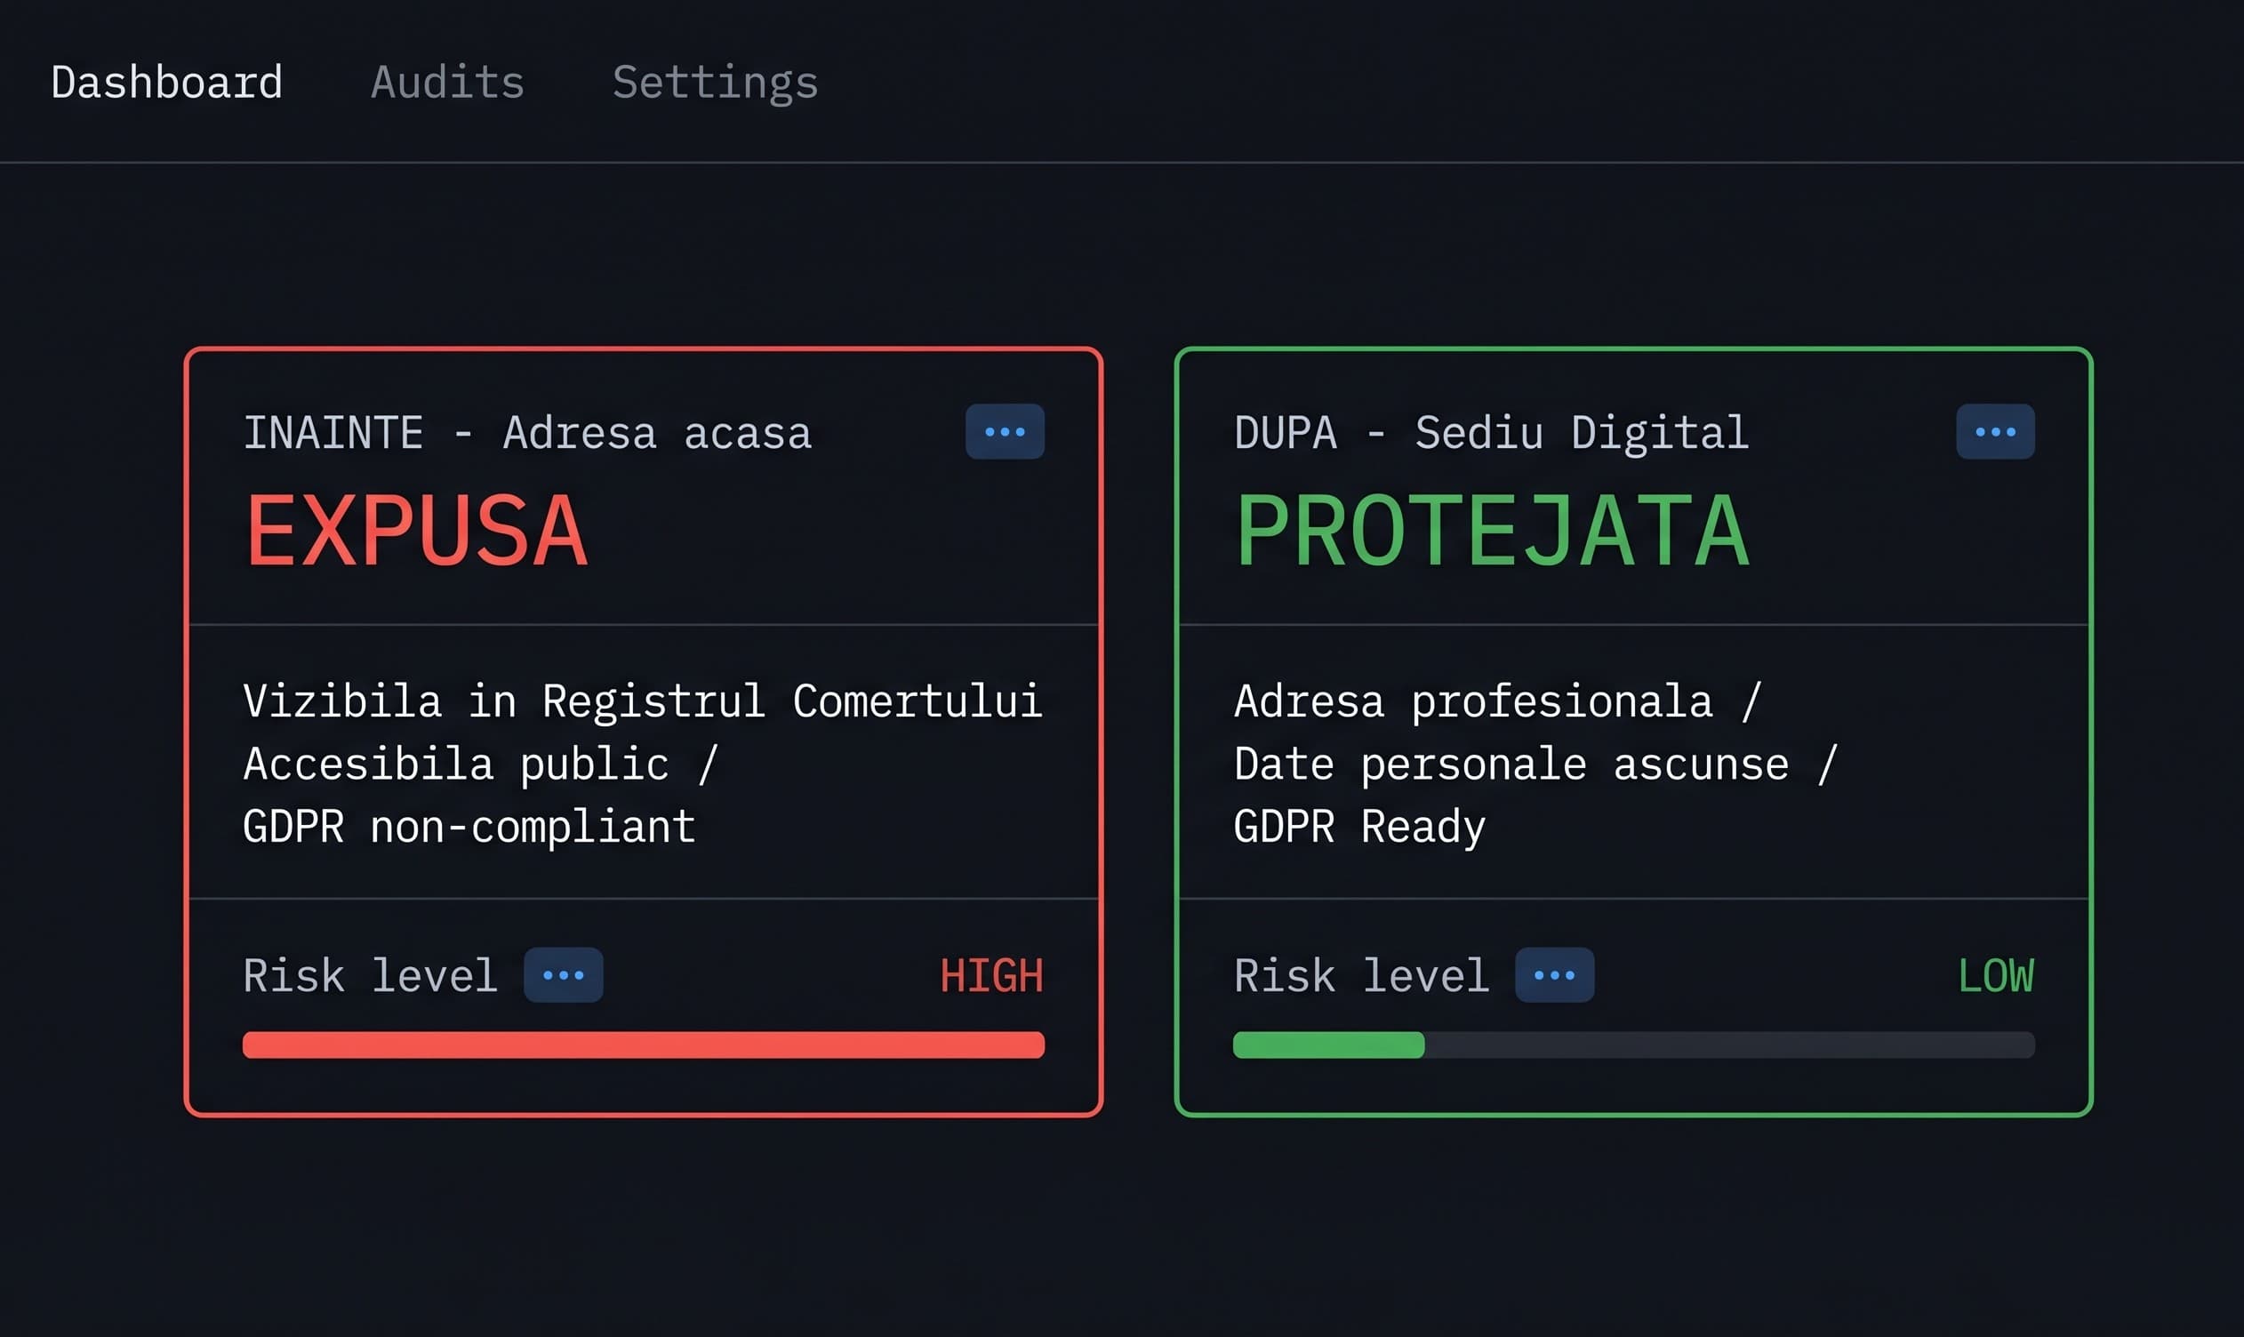
Task: Click the GDPR non-compliant line
Action: pos(469,827)
